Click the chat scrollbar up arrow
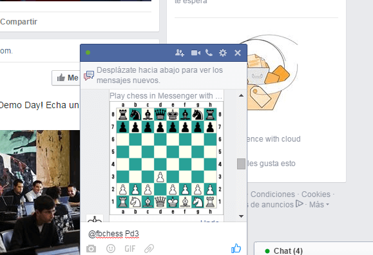The image size is (373, 255). [x=241, y=95]
